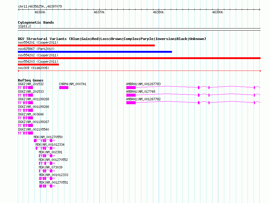Select the blue nsv825867 gain variant bar
269x203 pixels.
pos(95,52)
